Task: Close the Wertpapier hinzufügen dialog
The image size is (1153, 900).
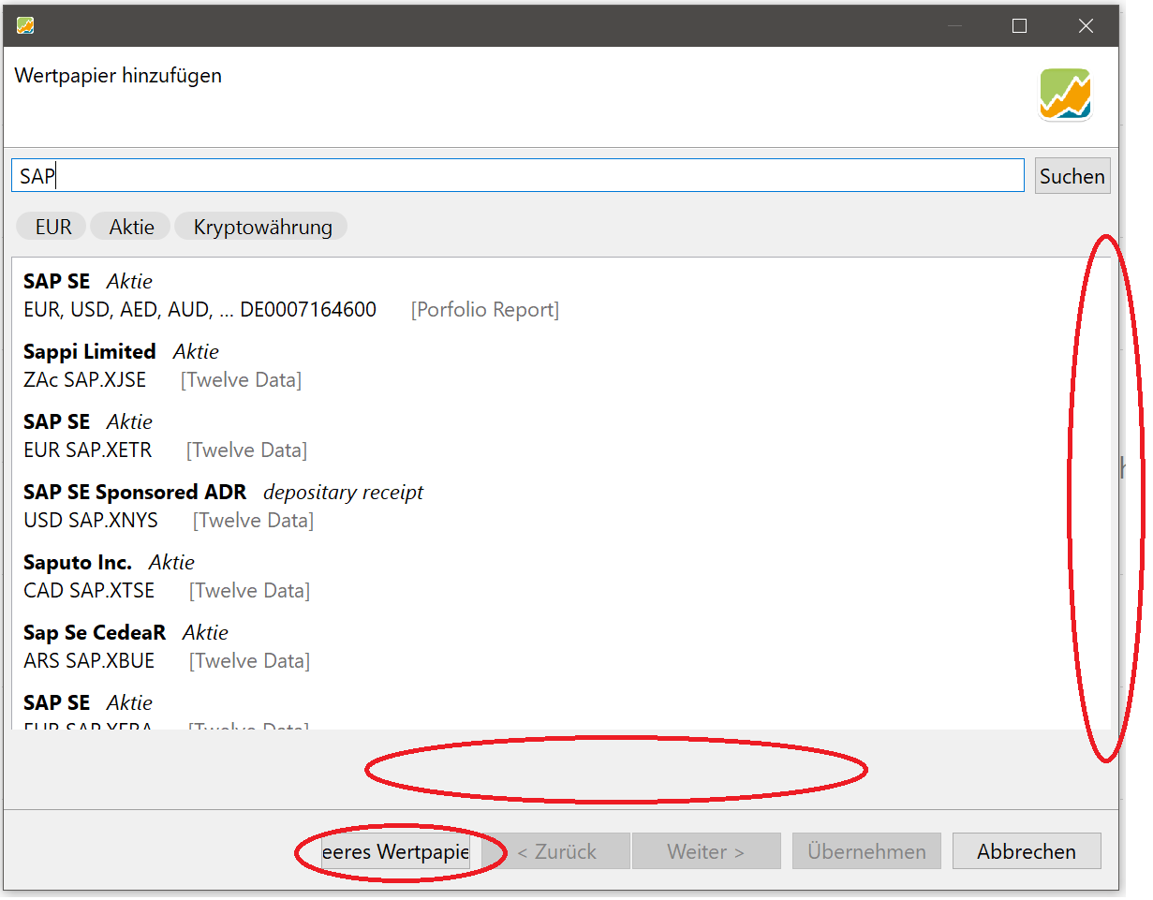Action: (1086, 25)
